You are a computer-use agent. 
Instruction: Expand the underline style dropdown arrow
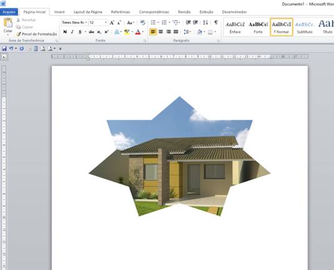(x=86, y=32)
